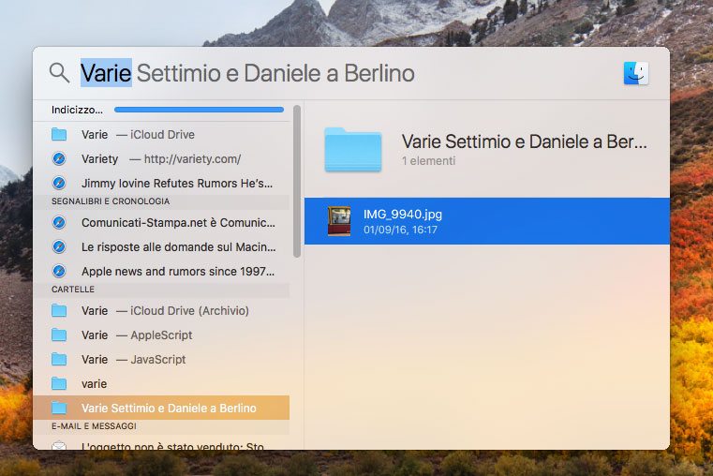Select the lowercase varie folder result
Viewport: 713px width, 476px height.
tap(95, 383)
